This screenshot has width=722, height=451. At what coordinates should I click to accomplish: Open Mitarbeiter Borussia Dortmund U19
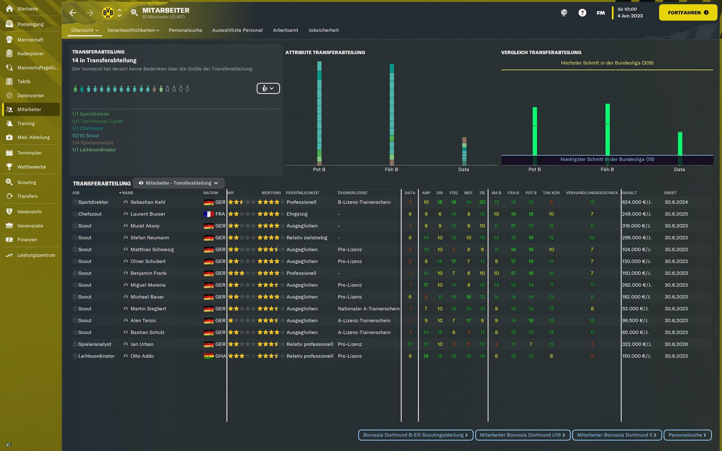pos(522,435)
